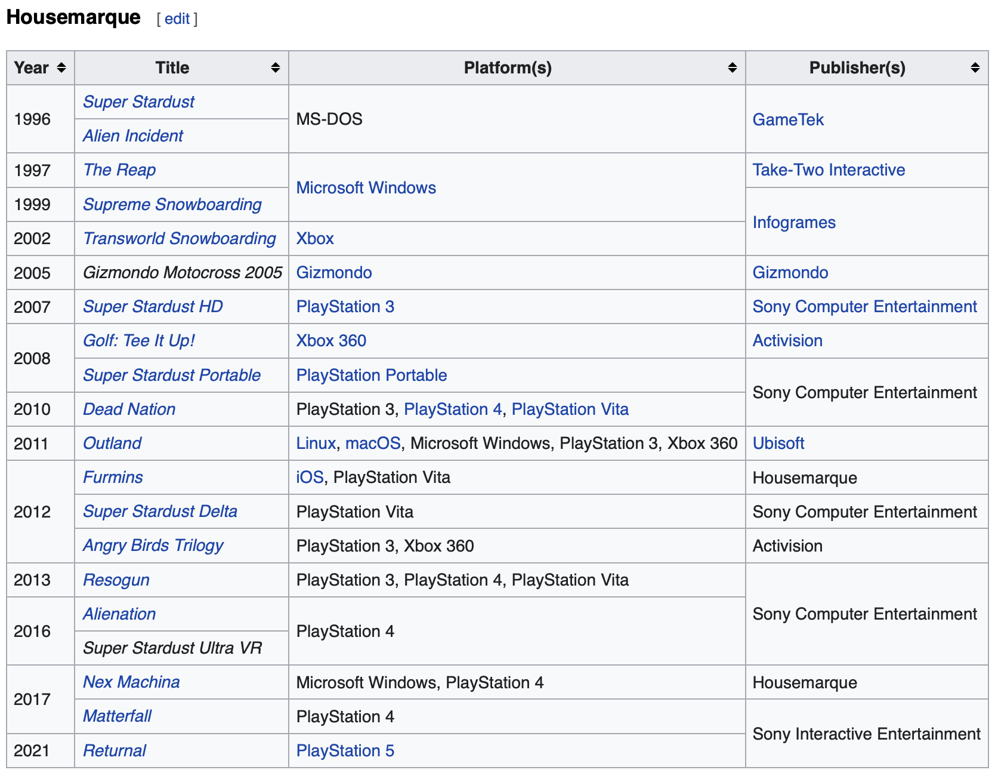Sort table by Year column arrows
Screen dimensions: 995x776
pos(61,67)
